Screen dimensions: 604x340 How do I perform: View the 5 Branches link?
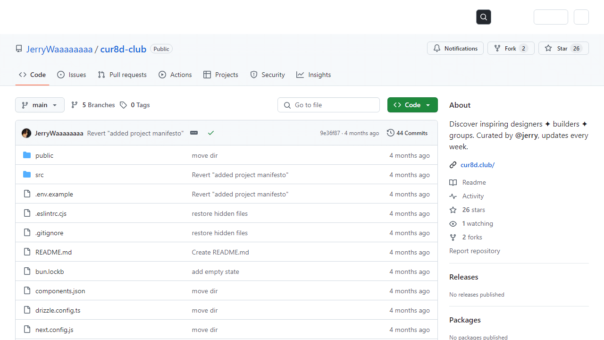tap(93, 105)
